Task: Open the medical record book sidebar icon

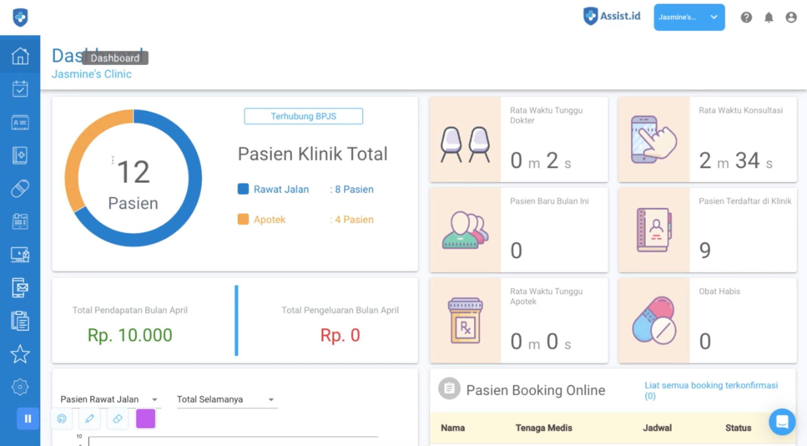Action: click(x=20, y=155)
